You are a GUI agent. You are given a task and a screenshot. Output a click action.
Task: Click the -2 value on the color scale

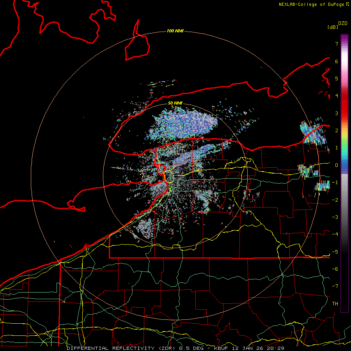click(335, 200)
